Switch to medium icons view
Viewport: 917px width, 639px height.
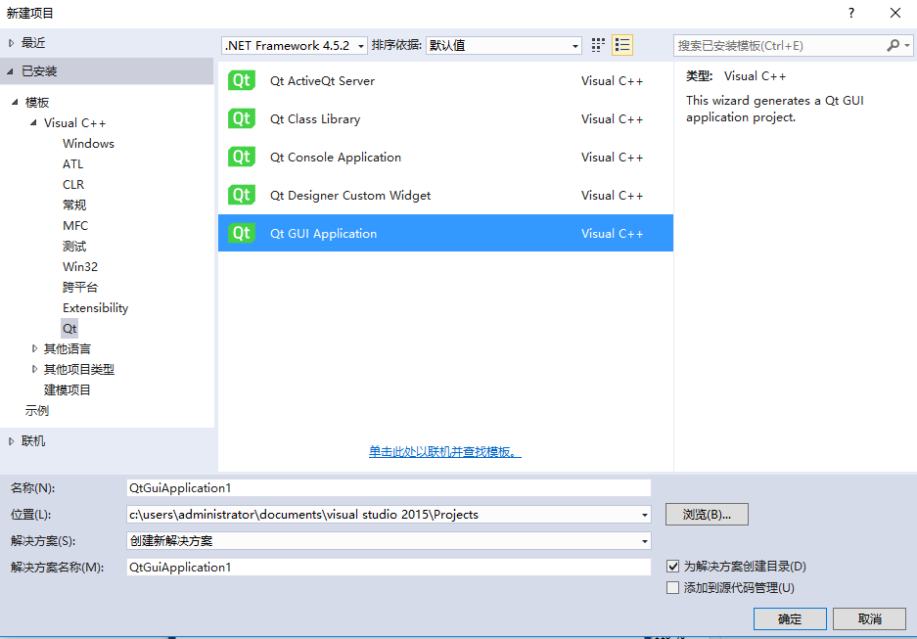point(597,45)
